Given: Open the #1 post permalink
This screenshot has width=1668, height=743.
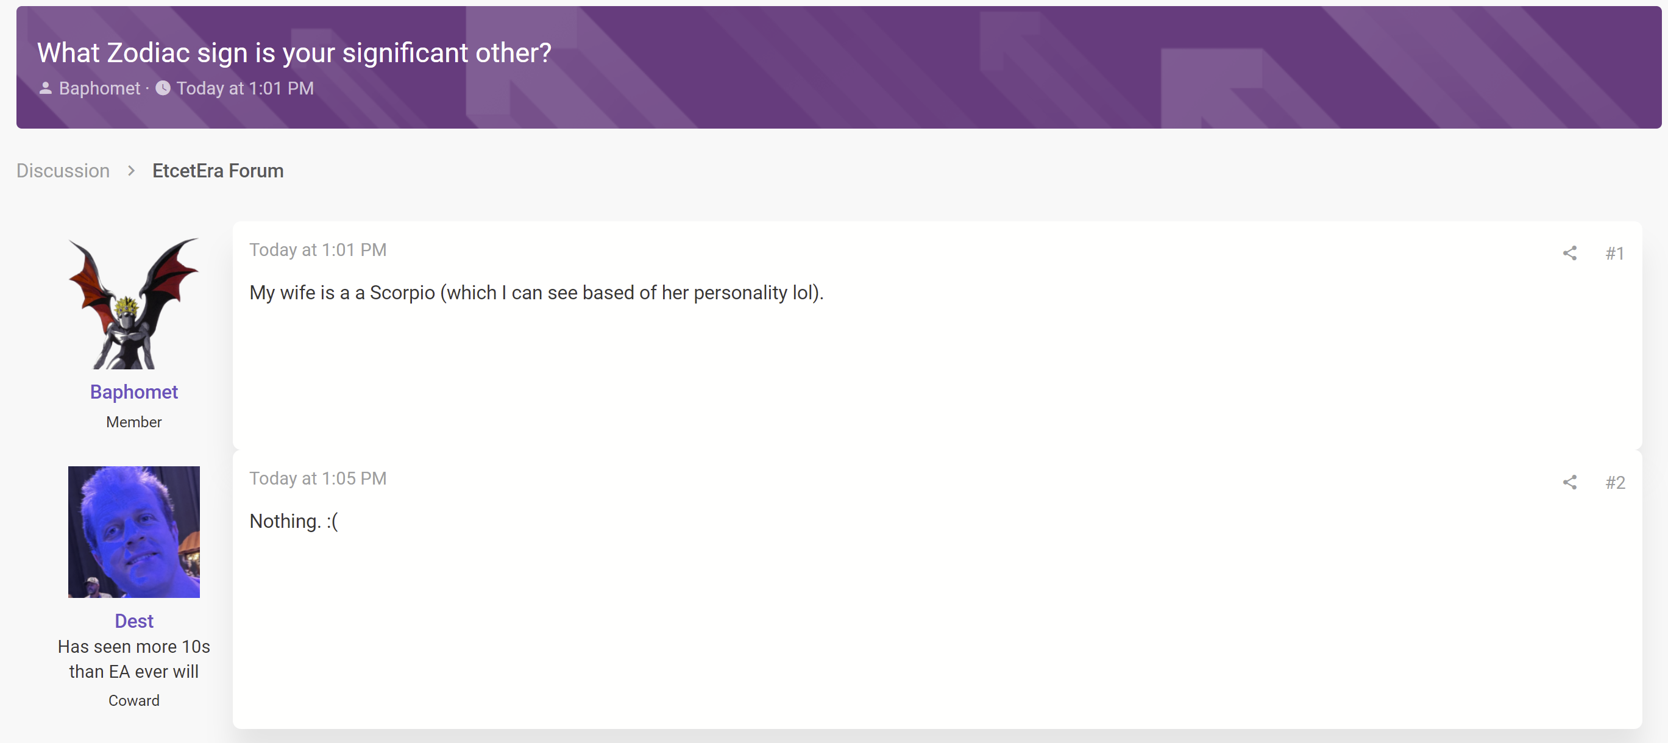Looking at the screenshot, I should click(1615, 254).
